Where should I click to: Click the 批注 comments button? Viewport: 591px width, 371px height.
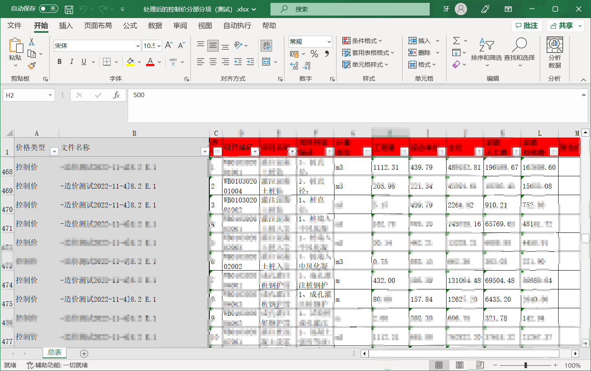[527, 25]
